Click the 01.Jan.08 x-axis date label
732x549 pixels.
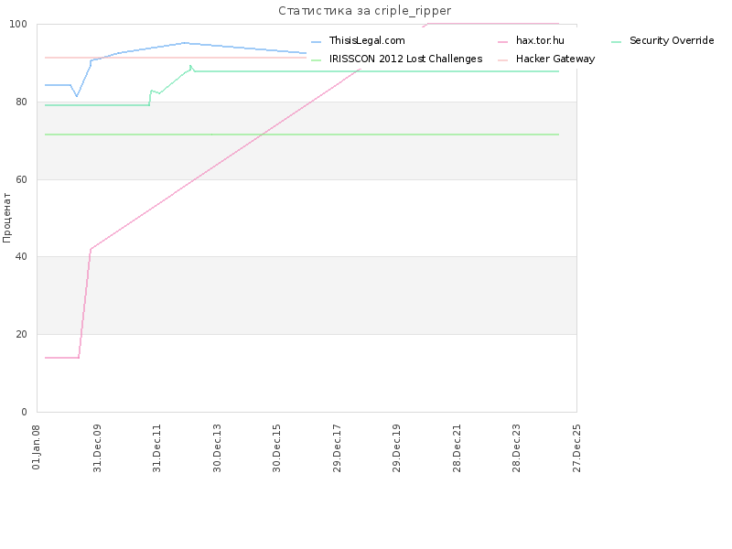point(37,447)
